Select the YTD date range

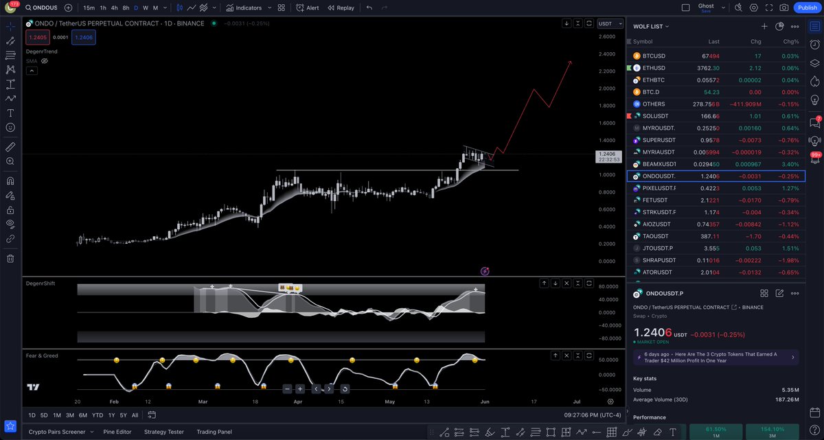(x=97, y=415)
